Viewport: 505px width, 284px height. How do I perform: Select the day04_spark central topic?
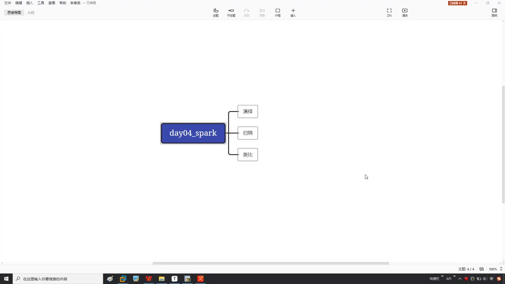click(x=193, y=133)
